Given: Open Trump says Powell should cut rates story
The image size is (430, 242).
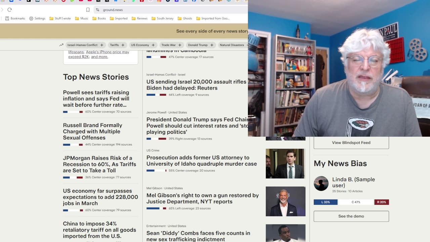Looking at the screenshot, I should [x=197, y=126].
